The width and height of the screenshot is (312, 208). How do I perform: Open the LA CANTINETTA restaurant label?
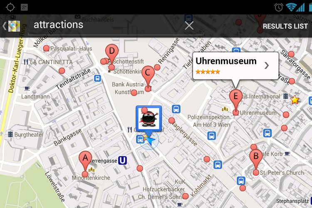(51, 62)
